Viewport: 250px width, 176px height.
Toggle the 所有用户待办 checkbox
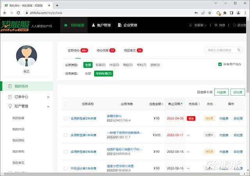tap(220, 64)
